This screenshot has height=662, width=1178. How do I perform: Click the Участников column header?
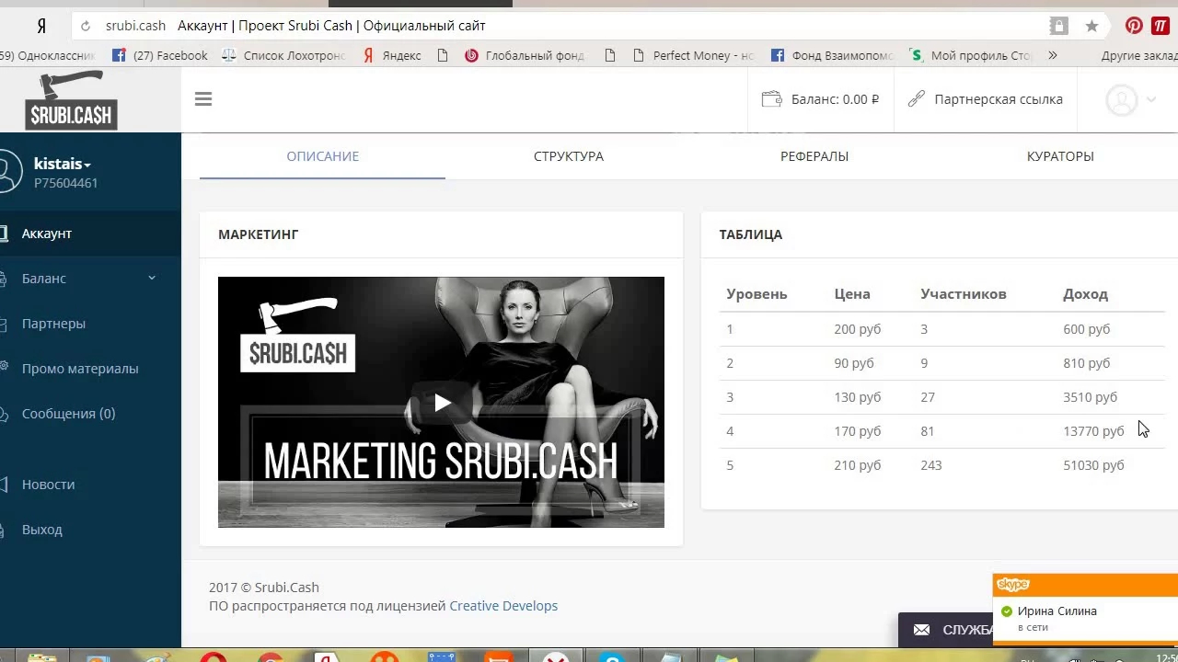(x=964, y=294)
